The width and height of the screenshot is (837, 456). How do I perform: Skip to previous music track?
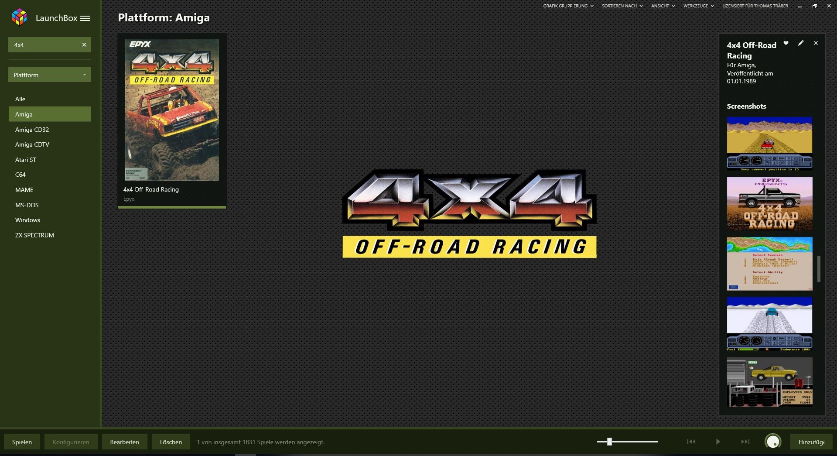point(691,442)
